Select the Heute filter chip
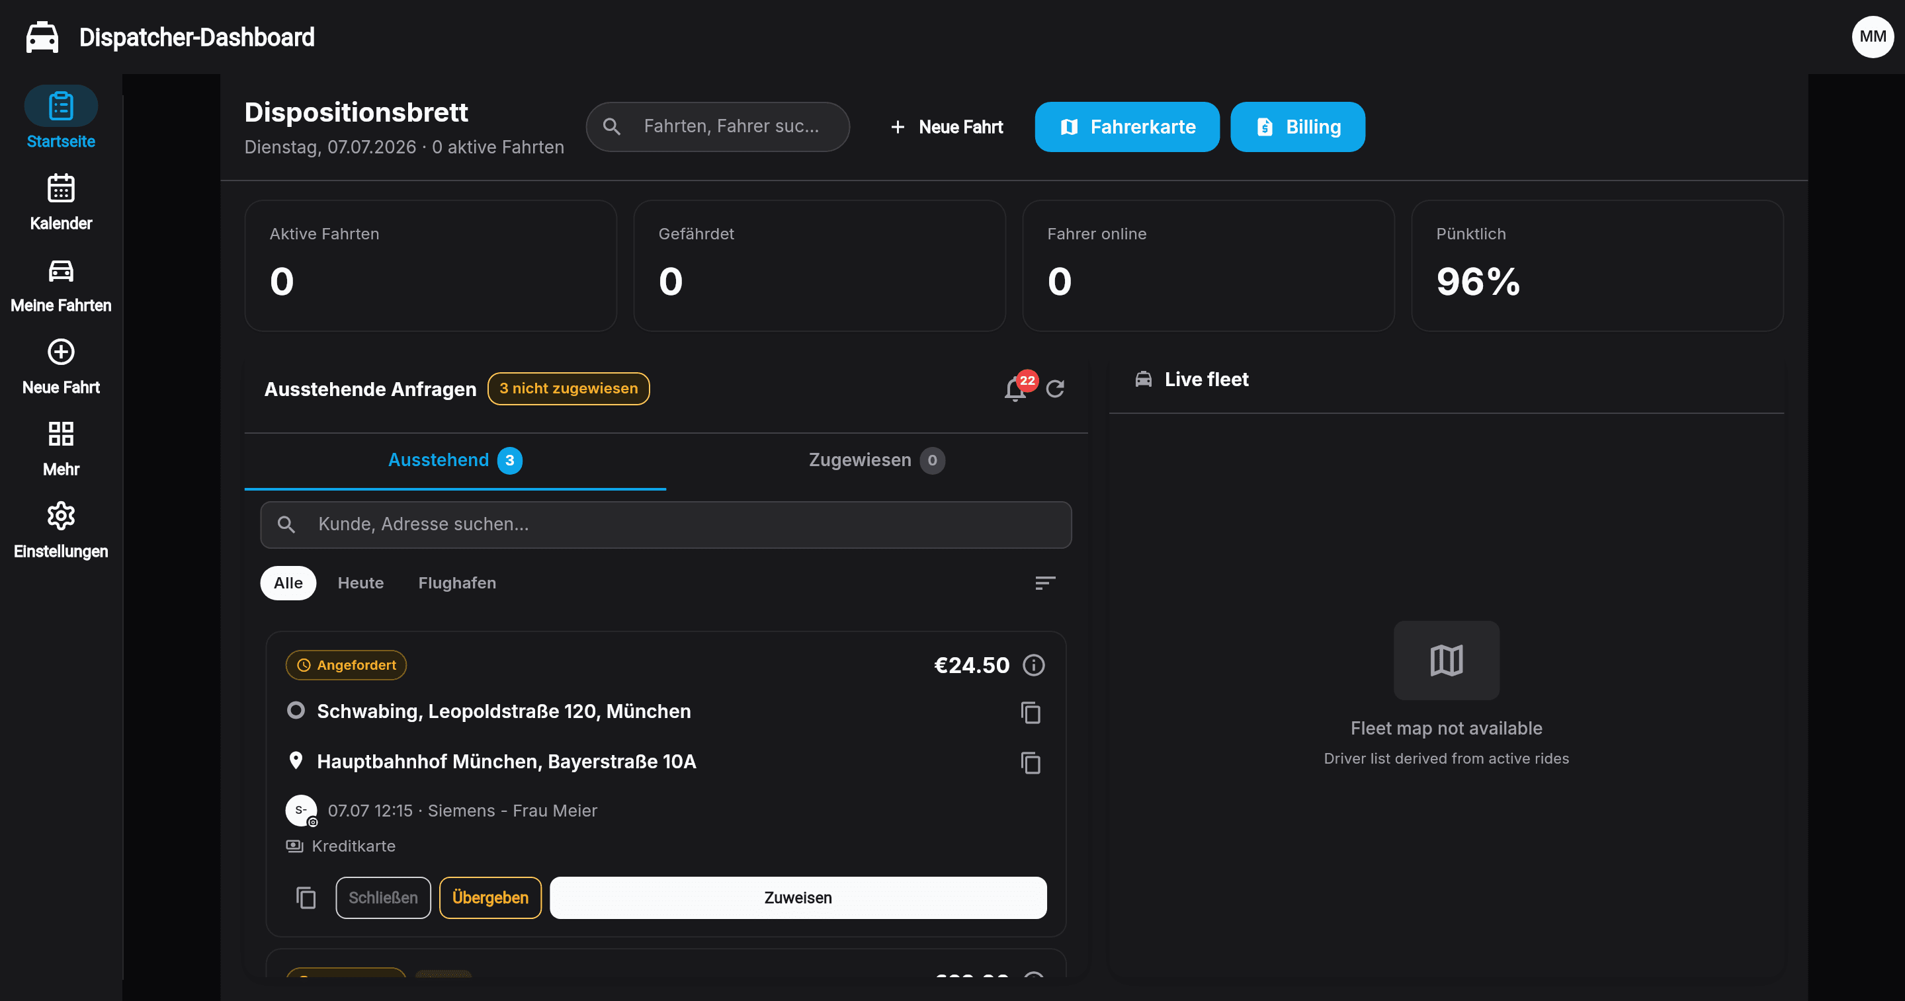This screenshot has width=1905, height=1001. [x=361, y=583]
